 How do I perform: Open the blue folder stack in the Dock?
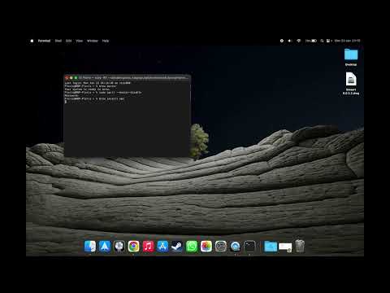click(x=271, y=247)
